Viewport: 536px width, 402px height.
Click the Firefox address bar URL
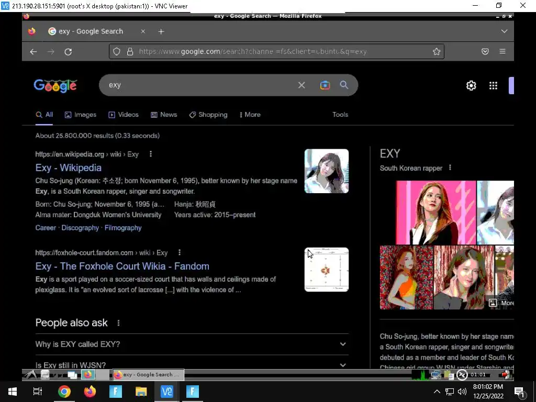253,52
